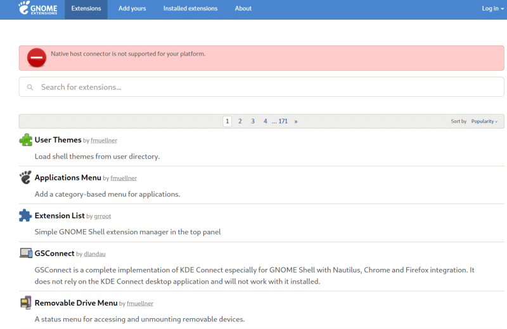Open the GSConnect extension title link
The image size is (507, 329).
tap(55, 253)
